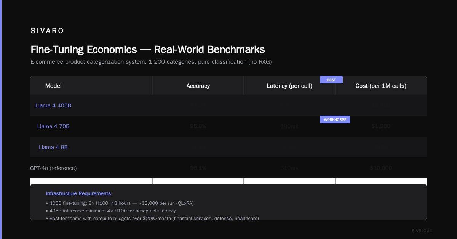Click the Cost (per 1M calls) header
This screenshot has height=239, width=457.
(x=381, y=86)
